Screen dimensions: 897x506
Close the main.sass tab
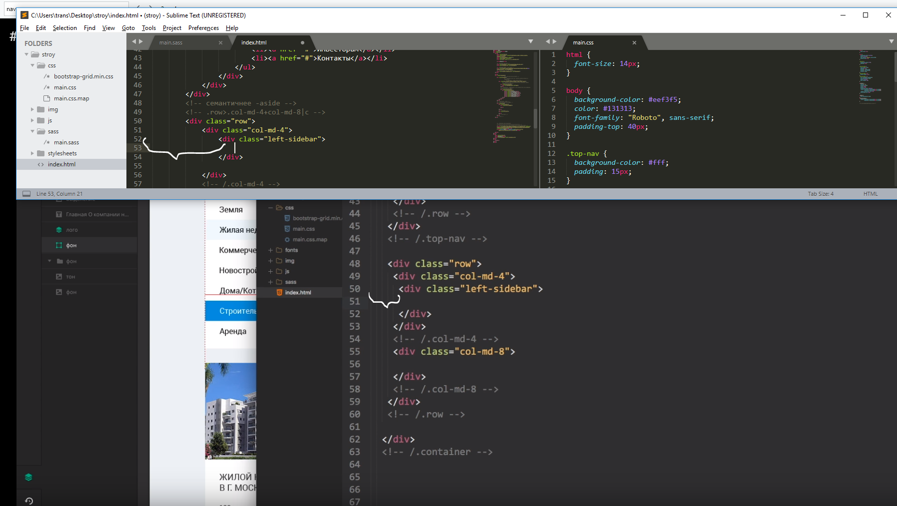coord(220,42)
